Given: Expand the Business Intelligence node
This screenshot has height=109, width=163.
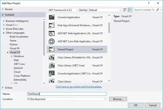Looking at the screenshot, I should 4,21.
